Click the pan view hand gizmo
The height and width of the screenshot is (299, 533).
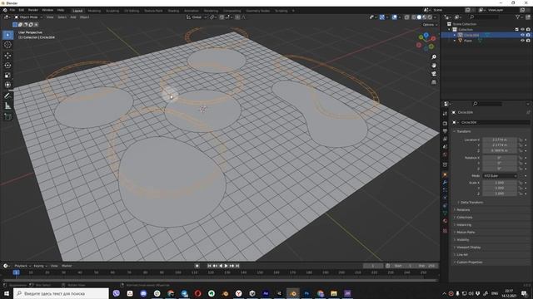[434, 66]
